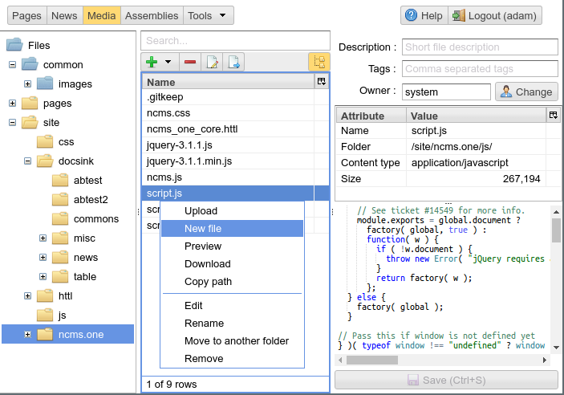564x395 pixels.
Task: Switch to the Assemblies tab
Action: (x=152, y=15)
